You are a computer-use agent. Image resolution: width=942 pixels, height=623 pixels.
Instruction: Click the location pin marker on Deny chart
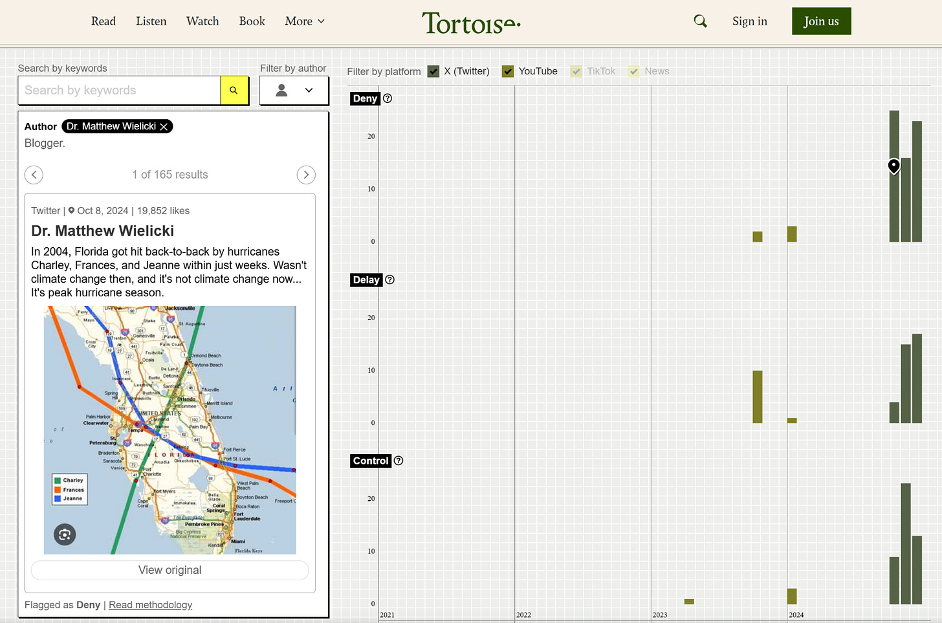point(893,166)
